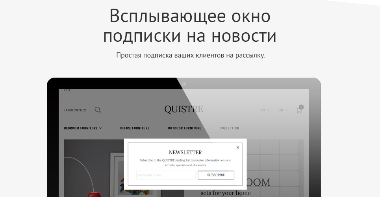
Task: Open the shopping cart icon
Action: (299, 110)
